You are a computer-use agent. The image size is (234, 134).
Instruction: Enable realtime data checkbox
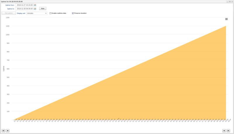pyautogui.click(x=51, y=13)
